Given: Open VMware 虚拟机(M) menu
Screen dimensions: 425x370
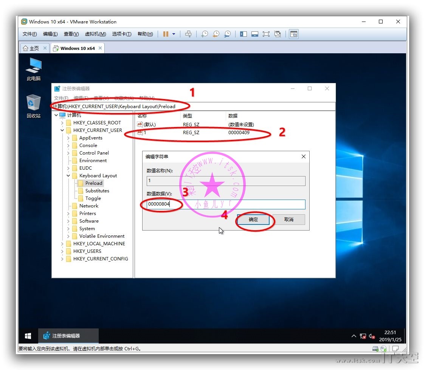Looking at the screenshot, I should click(95, 34).
